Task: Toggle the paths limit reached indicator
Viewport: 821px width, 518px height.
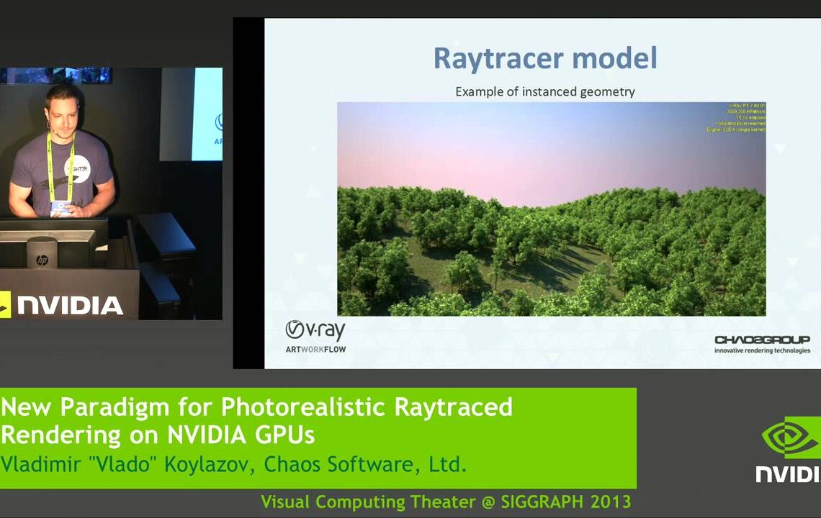Action: tap(742, 124)
